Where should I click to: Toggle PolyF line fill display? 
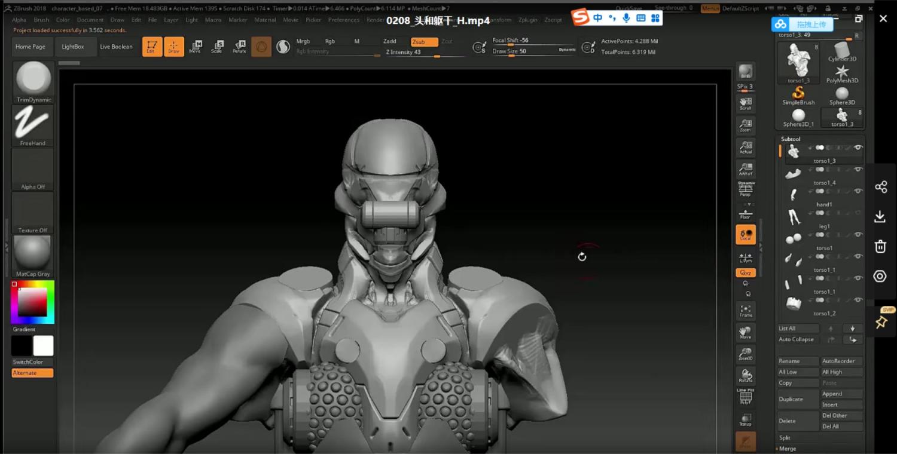click(746, 397)
